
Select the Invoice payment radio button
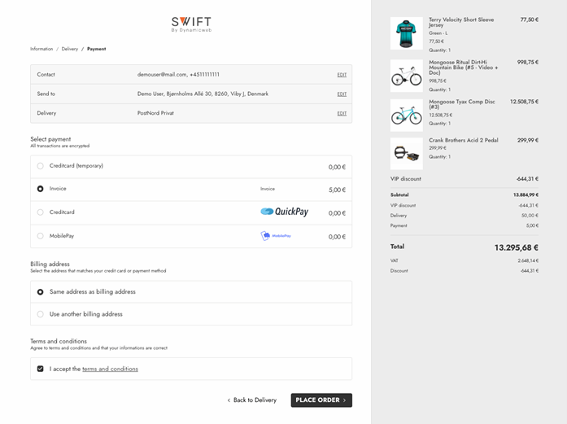41,189
